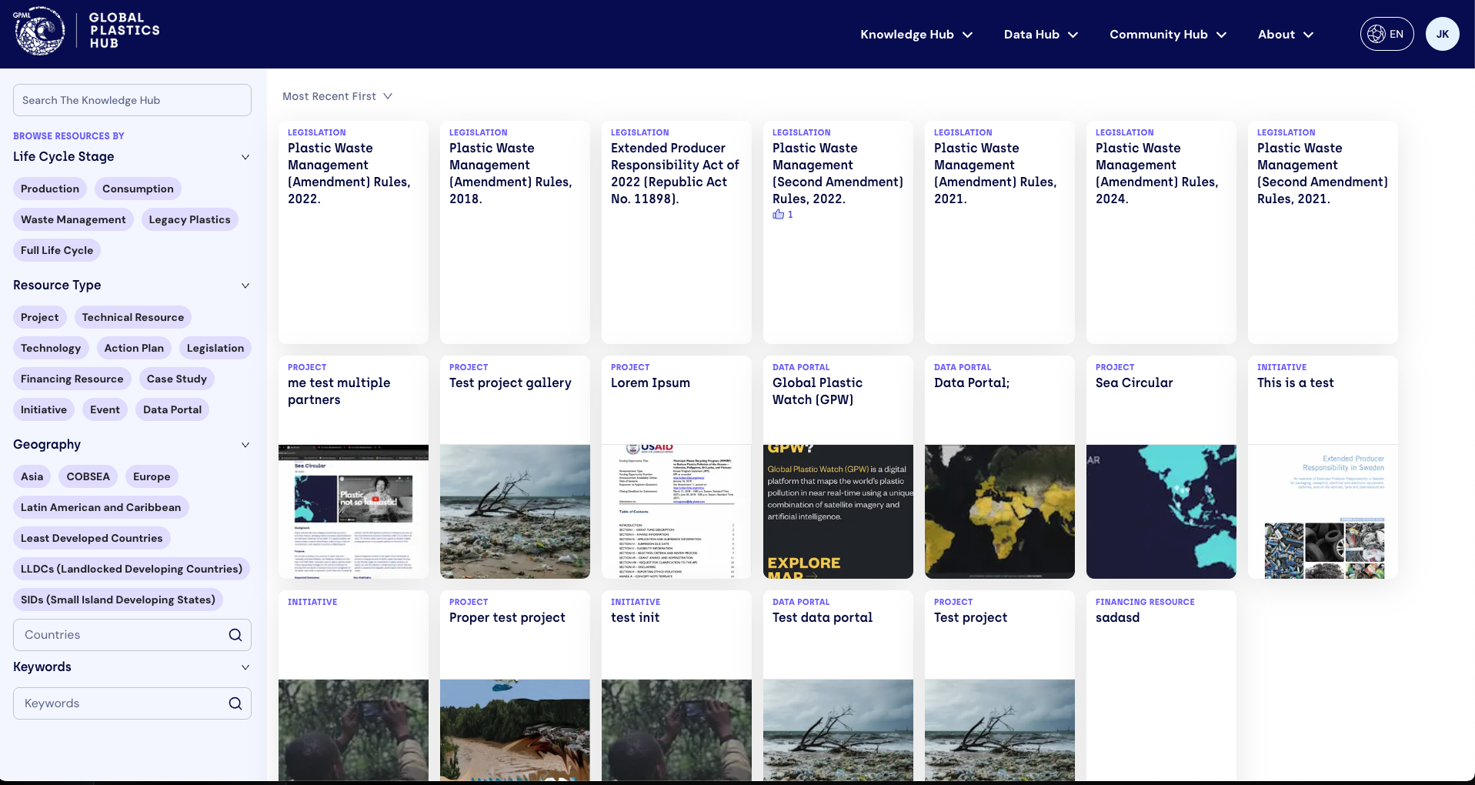The width and height of the screenshot is (1475, 785).
Task: Open the Data Hub menu
Action: [x=1040, y=35]
